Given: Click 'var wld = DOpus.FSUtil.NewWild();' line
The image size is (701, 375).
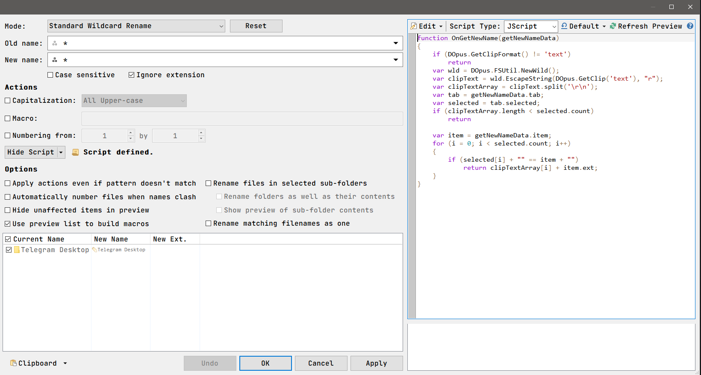Looking at the screenshot, I should (x=496, y=70).
